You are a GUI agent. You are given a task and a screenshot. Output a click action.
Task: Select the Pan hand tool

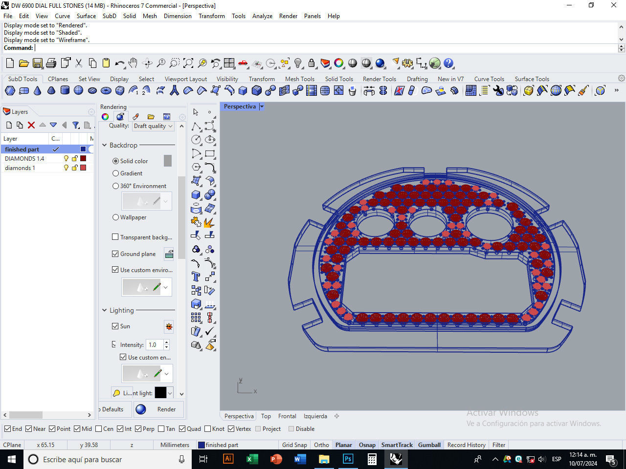point(133,63)
